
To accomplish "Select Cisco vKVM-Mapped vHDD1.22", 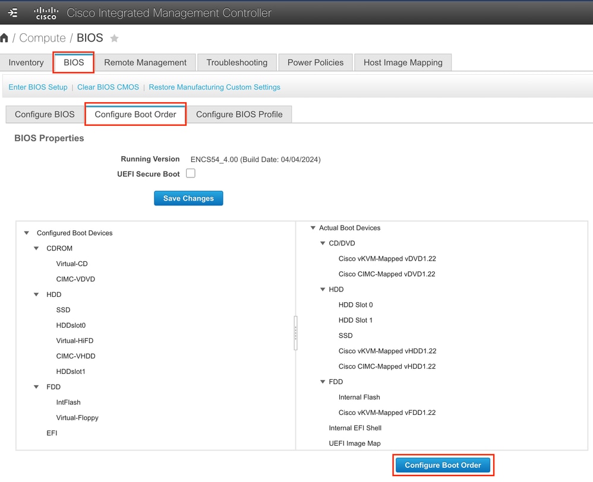I will [387, 351].
